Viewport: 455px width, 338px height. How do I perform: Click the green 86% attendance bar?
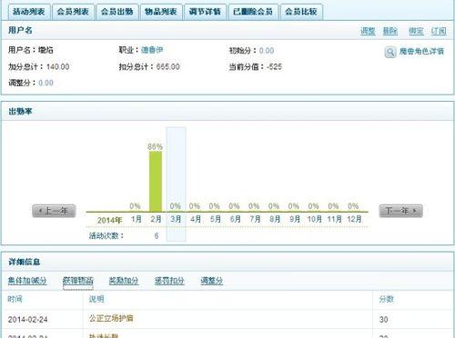click(x=156, y=182)
